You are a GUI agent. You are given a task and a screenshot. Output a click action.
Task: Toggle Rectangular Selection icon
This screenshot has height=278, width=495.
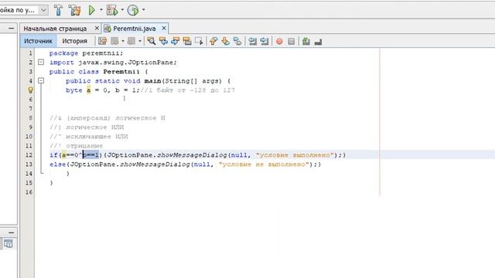point(199,41)
